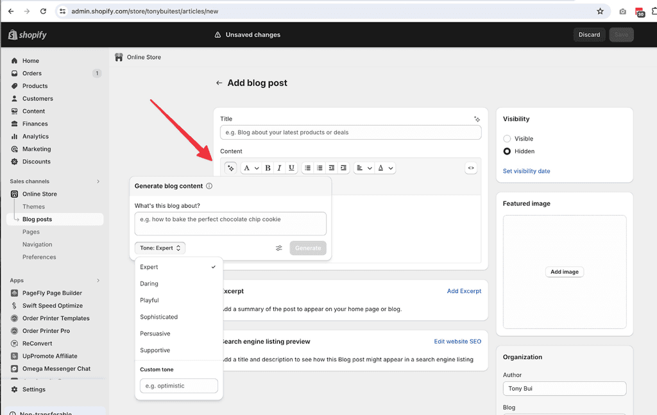Click the Discard button
This screenshot has width=657, height=415.
coord(589,35)
